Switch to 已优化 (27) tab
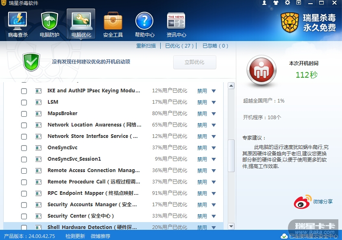The width and height of the screenshot is (342, 240). point(179,46)
